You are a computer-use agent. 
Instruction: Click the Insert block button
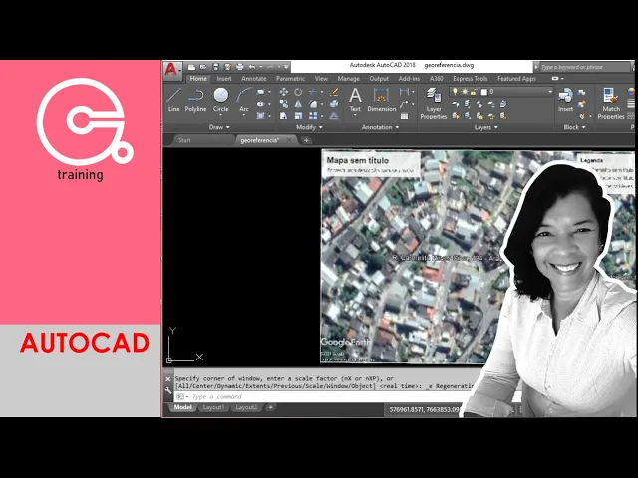[x=565, y=100]
